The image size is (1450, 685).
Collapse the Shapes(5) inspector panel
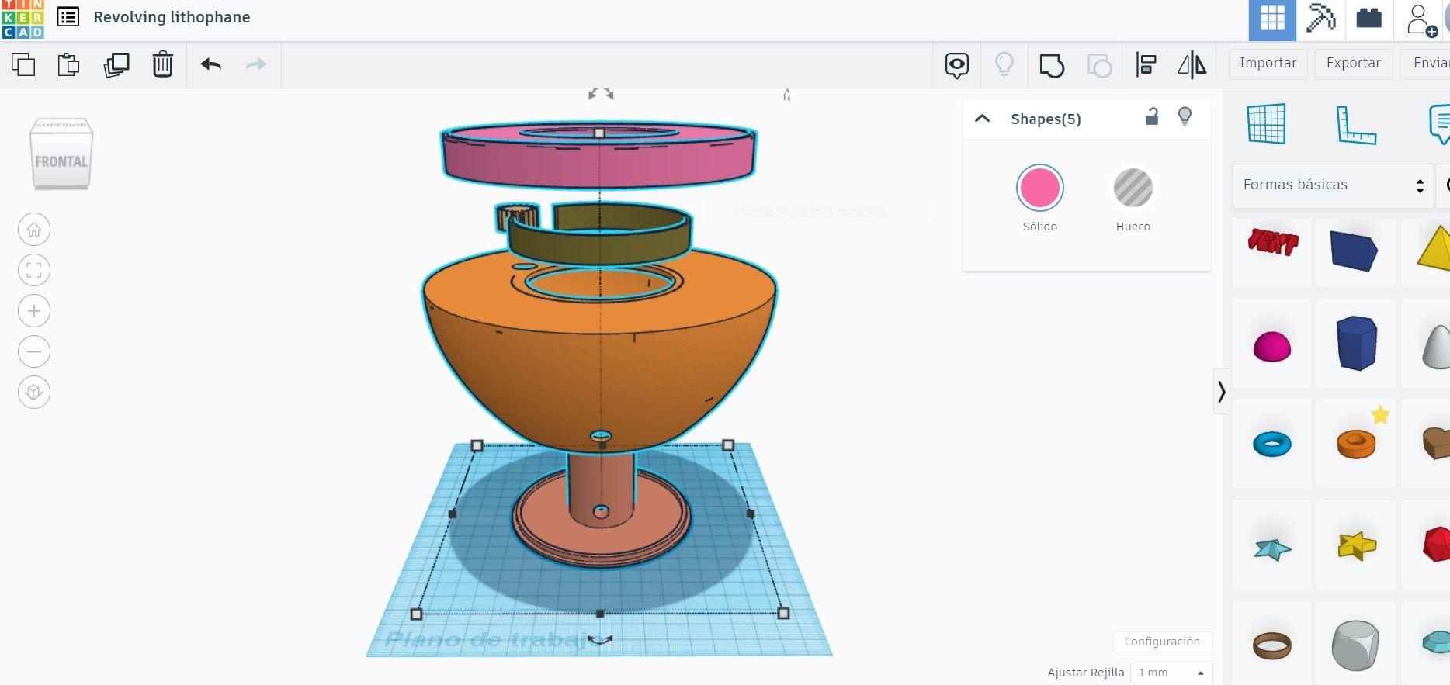pos(982,119)
